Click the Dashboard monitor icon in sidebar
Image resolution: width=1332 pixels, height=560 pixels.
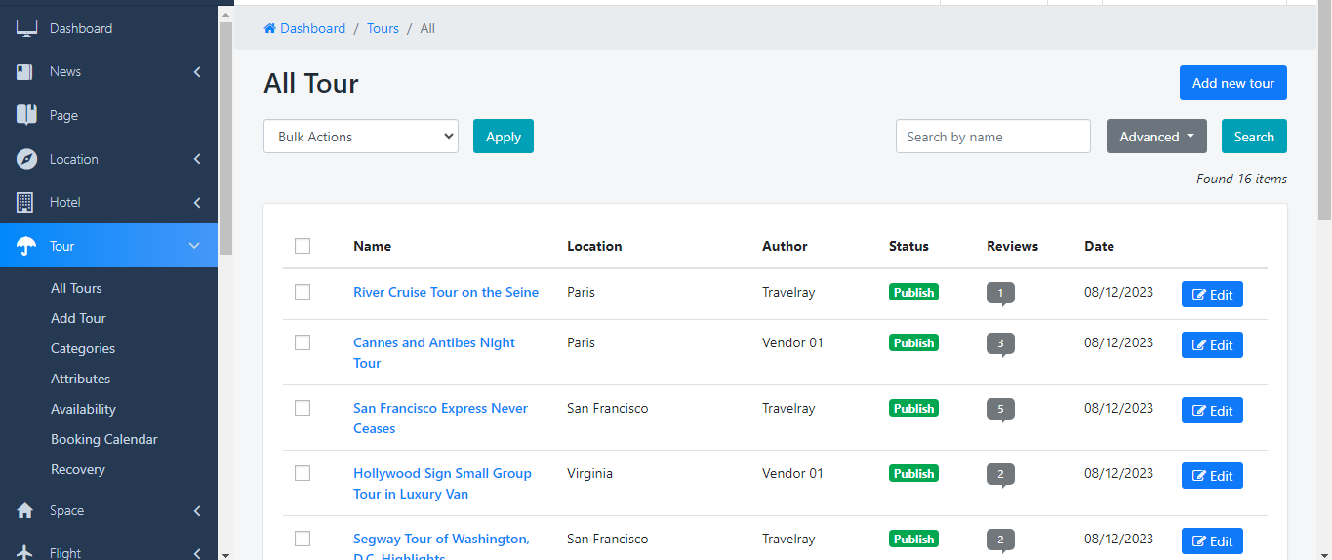coord(26,28)
